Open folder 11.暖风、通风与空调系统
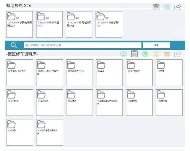Viewport: 190px width, 151px height. point(50,73)
